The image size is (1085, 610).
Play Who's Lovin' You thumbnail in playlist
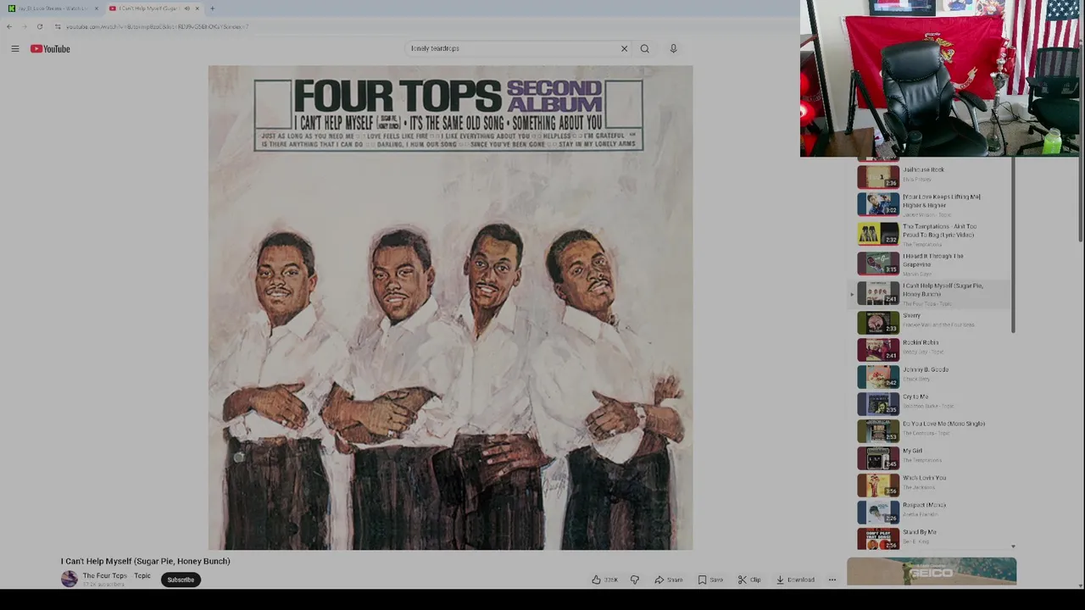[x=878, y=485]
